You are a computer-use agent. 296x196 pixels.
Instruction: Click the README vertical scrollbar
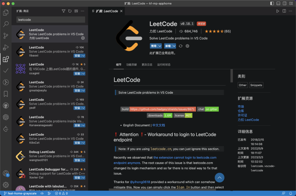(x=231, y=76)
